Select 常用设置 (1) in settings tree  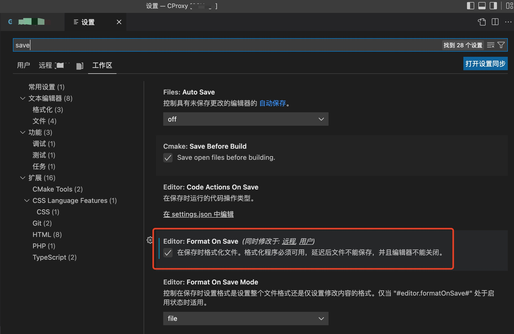pyautogui.click(x=46, y=87)
